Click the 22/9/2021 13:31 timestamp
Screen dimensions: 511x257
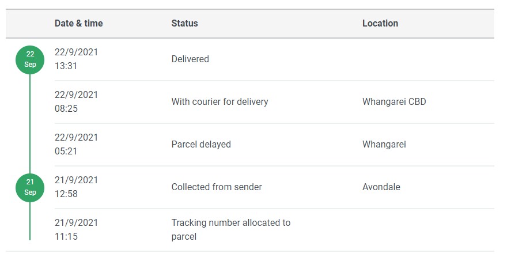[76, 59]
